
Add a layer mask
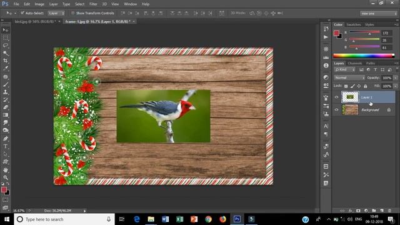[358, 211]
